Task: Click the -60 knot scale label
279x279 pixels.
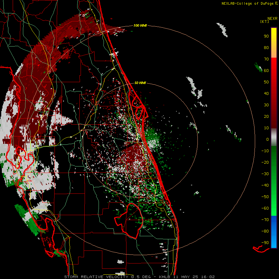Action: (x=265, y=208)
